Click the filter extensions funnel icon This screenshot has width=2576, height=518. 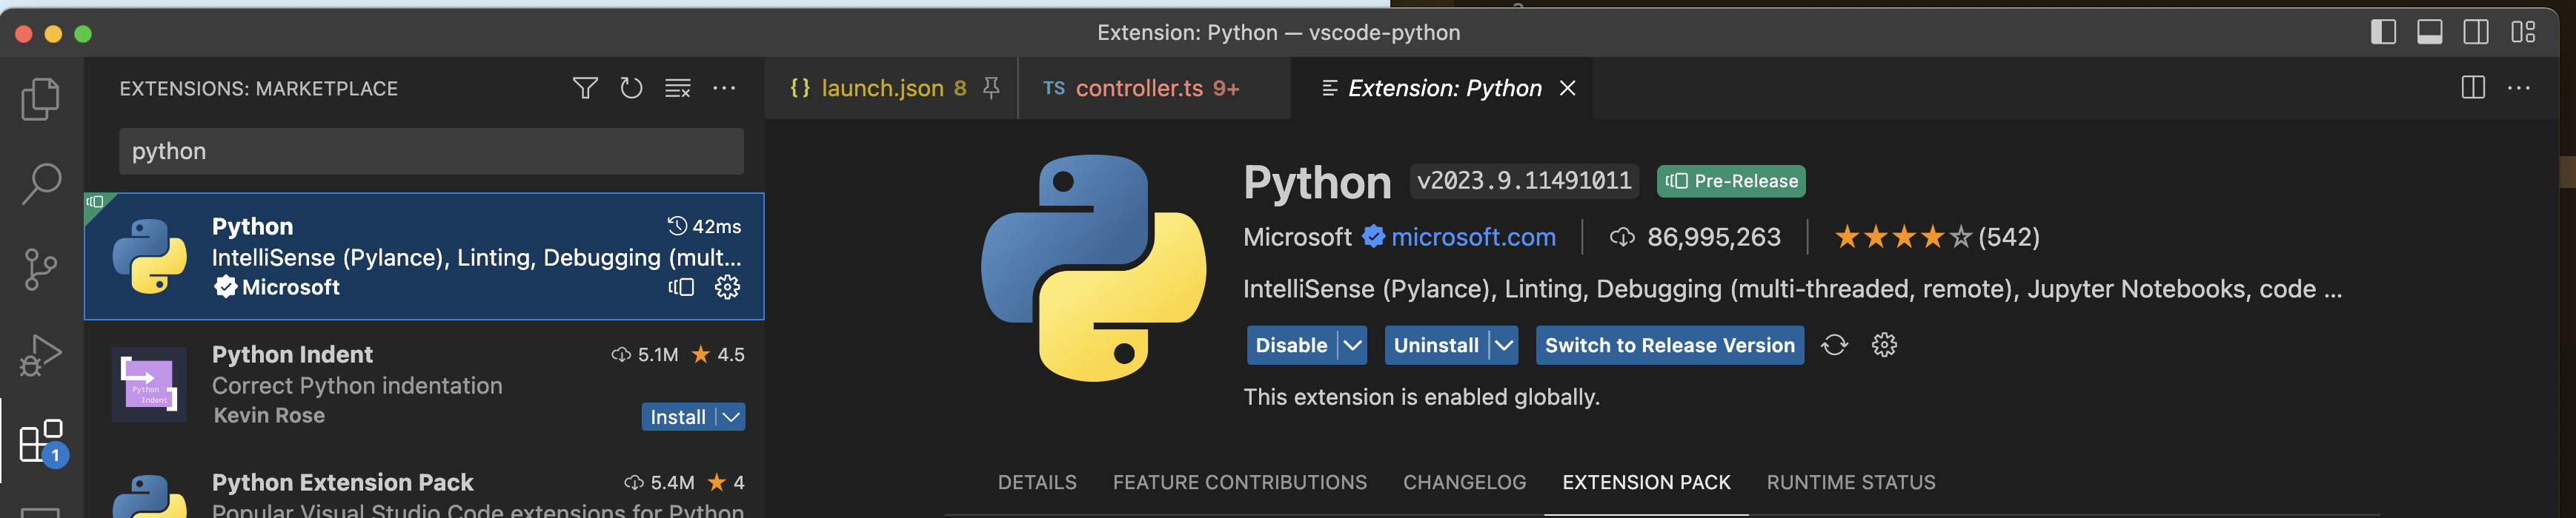click(x=585, y=88)
